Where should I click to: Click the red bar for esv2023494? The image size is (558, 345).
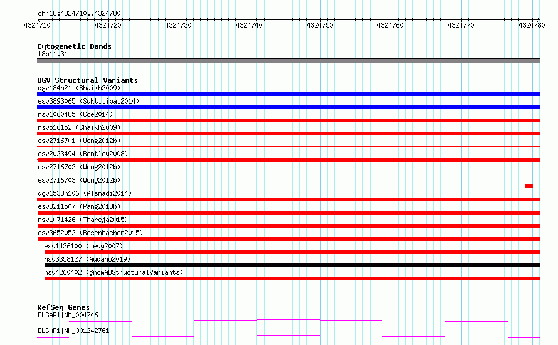288,160
